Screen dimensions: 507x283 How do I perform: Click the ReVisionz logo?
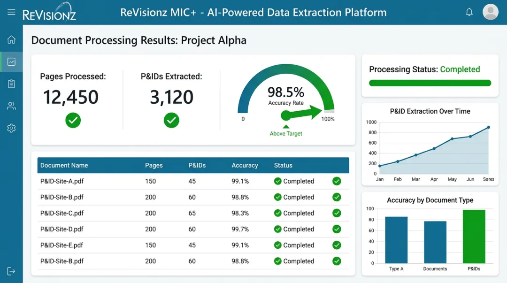[x=49, y=12]
